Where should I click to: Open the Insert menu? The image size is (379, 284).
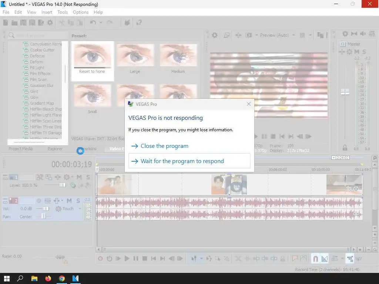[47, 12]
